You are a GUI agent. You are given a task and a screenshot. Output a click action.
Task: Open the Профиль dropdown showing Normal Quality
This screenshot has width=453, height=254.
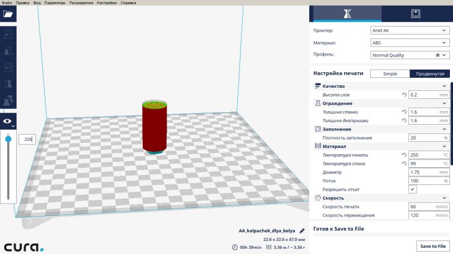pyautogui.click(x=410, y=55)
